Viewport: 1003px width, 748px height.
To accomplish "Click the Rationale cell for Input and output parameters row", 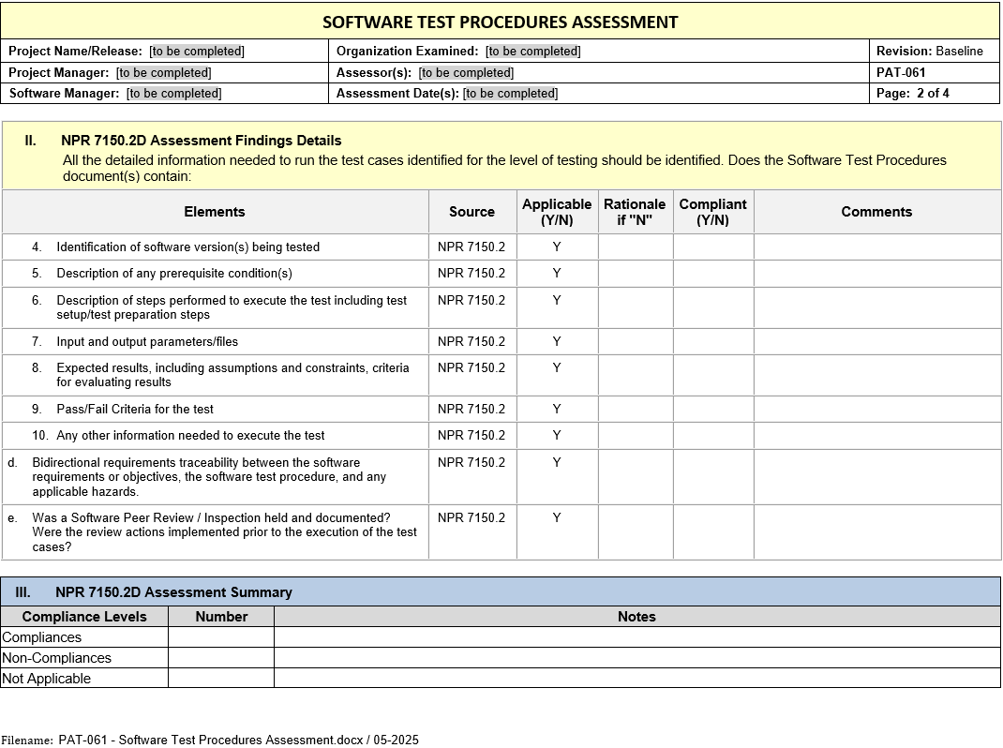I will tap(635, 342).
